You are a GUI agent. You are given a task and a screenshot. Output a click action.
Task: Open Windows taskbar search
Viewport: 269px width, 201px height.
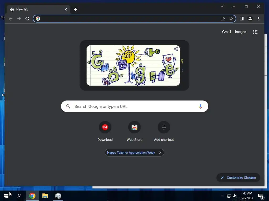pos(19,196)
